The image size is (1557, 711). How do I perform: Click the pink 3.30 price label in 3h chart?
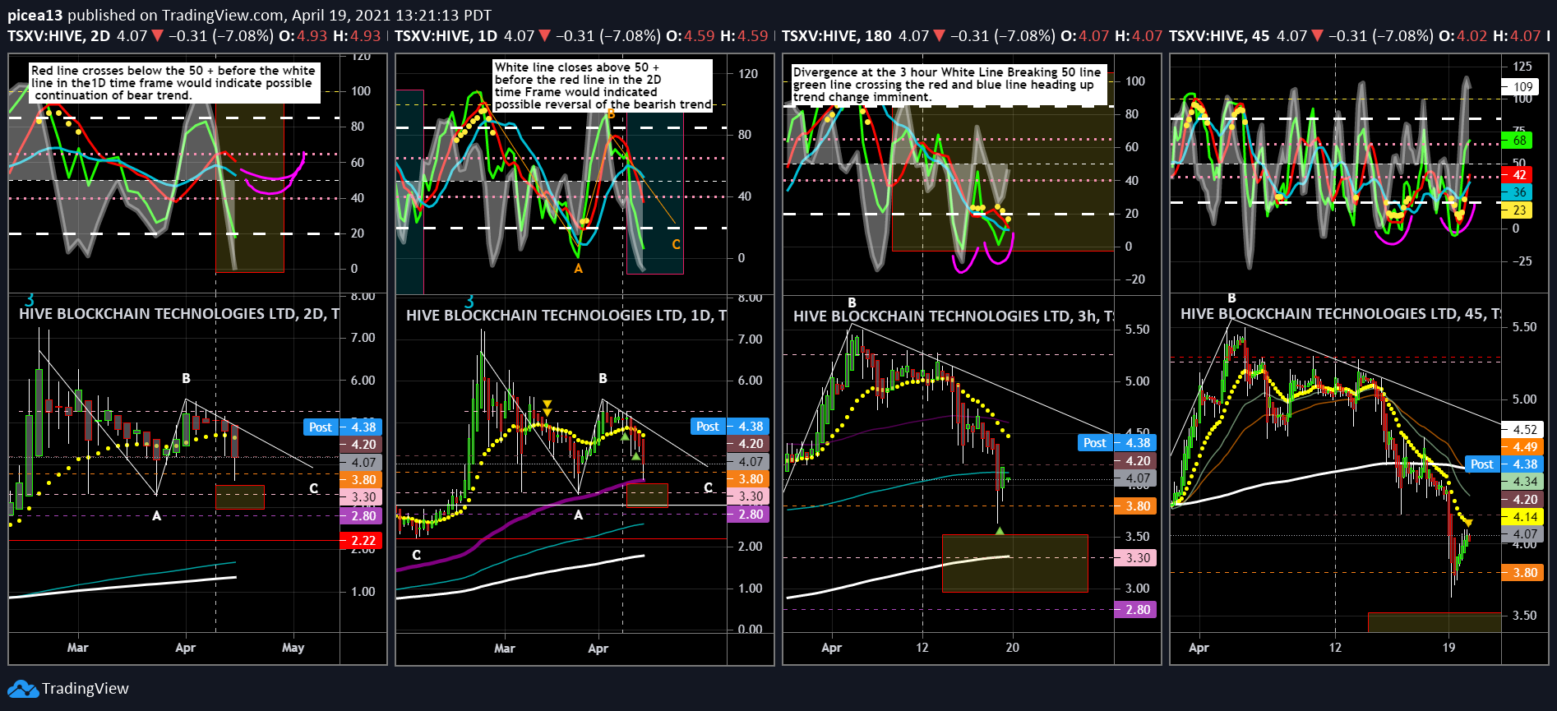(1136, 558)
